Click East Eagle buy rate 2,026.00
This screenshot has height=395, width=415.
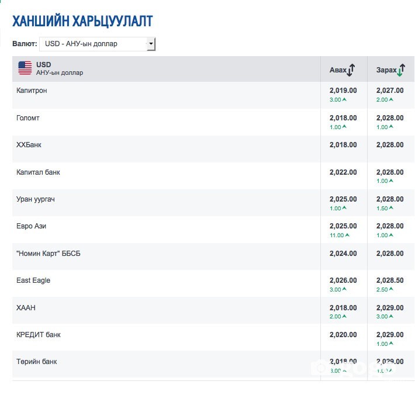coord(343,280)
